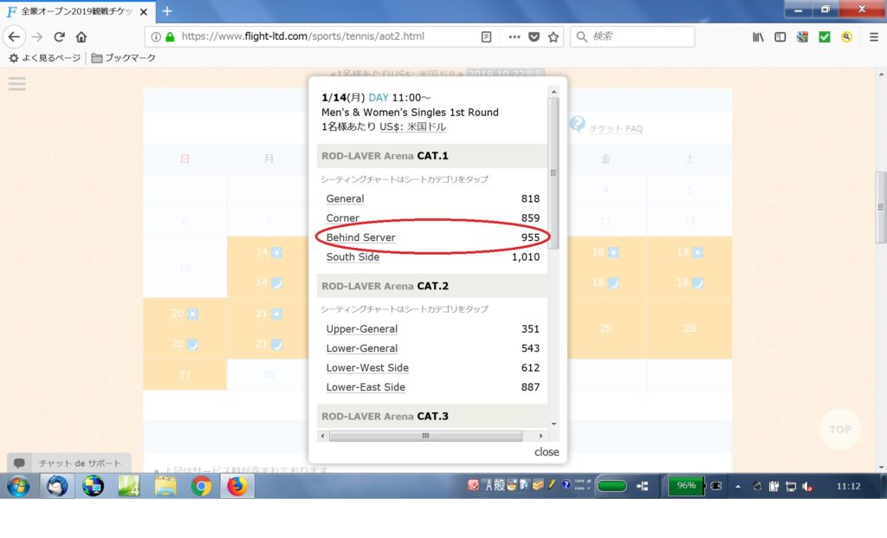Open Lower-West Side seating chart link
Image resolution: width=887 pixels, height=538 pixels.
pos(367,367)
